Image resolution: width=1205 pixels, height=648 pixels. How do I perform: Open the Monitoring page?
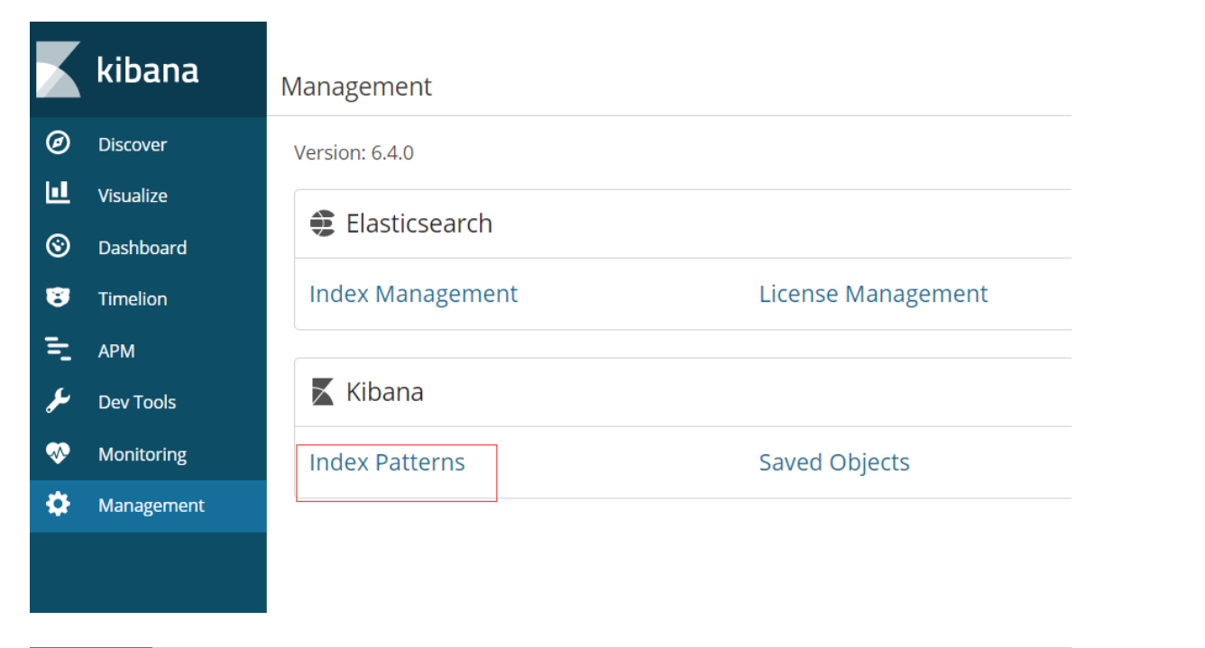pos(143,454)
